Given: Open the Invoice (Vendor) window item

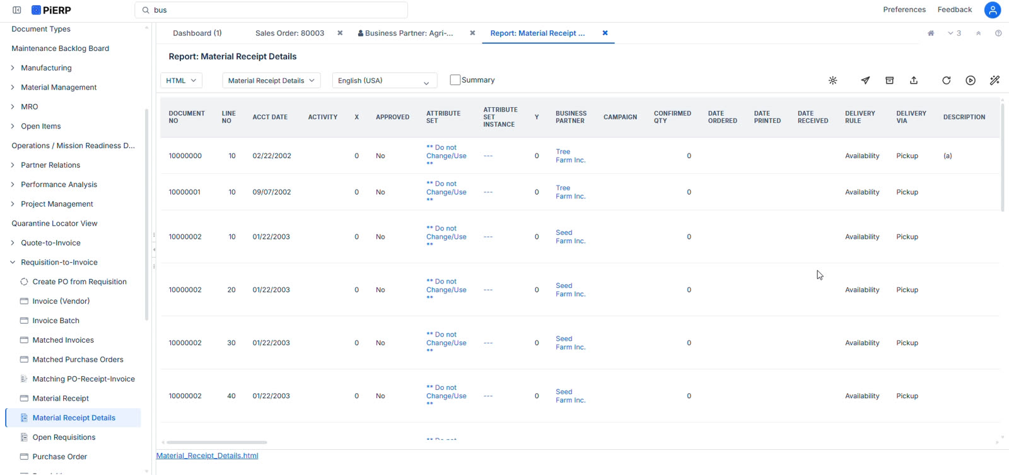Looking at the screenshot, I should pos(61,301).
